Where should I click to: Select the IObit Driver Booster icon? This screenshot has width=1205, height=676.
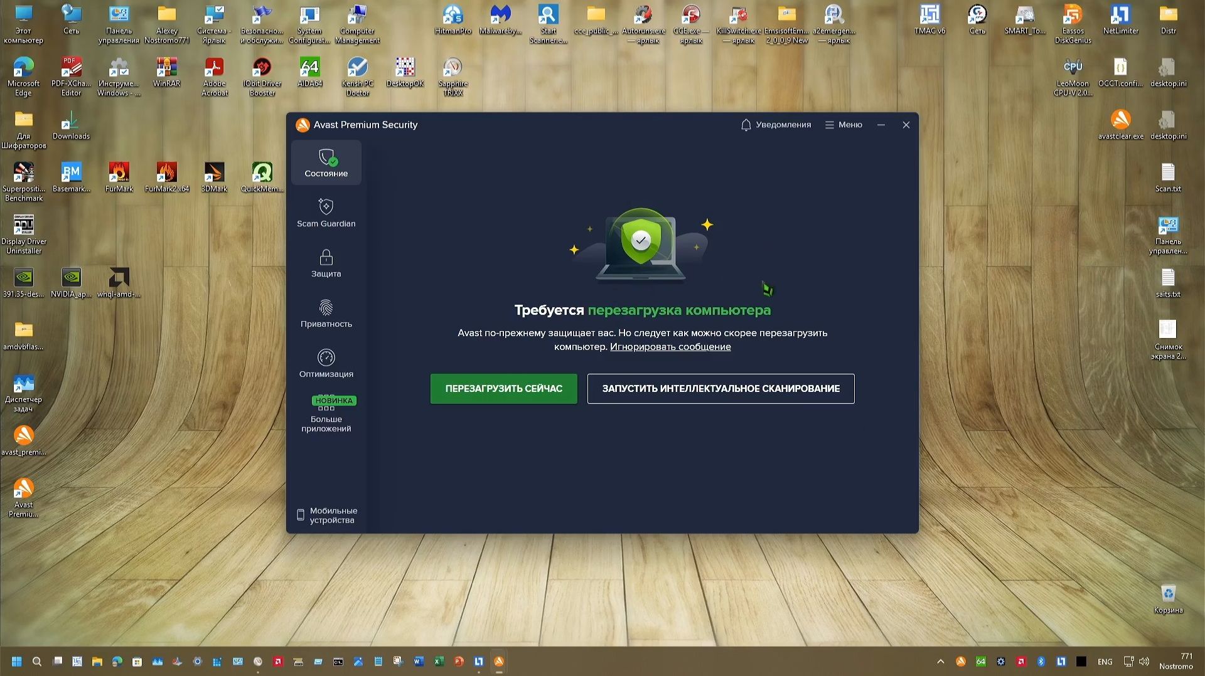pyautogui.click(x=262, y=77)
